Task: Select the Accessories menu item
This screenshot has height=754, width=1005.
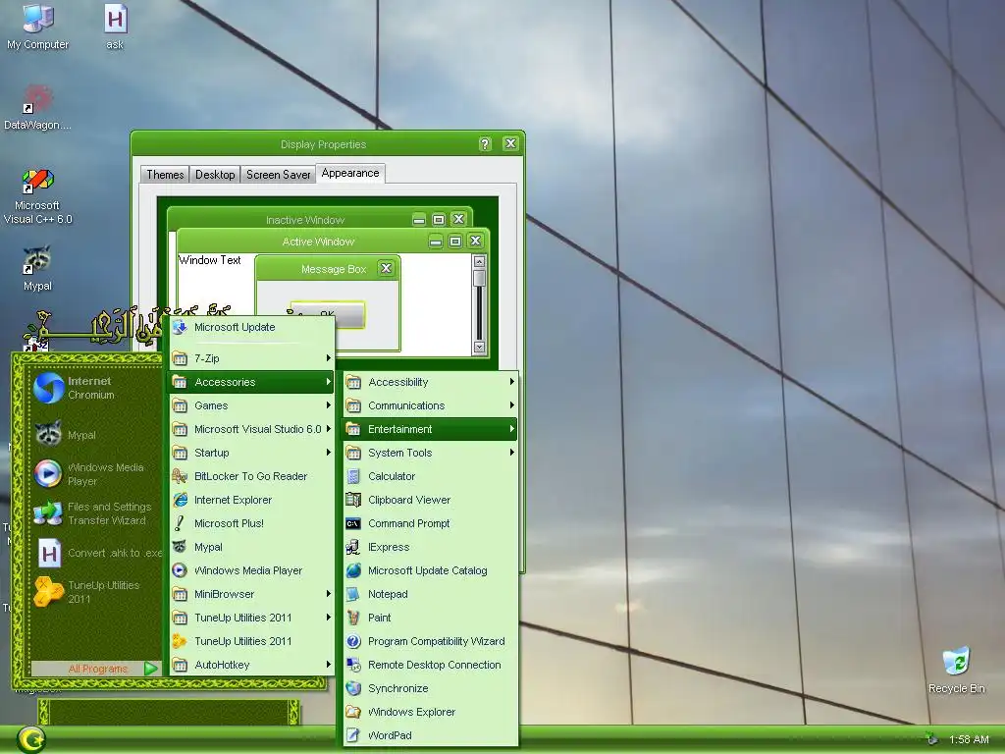Action: [251, 382]
